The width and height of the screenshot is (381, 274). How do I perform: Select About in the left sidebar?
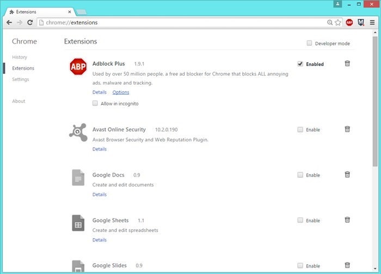pos(19,101)
